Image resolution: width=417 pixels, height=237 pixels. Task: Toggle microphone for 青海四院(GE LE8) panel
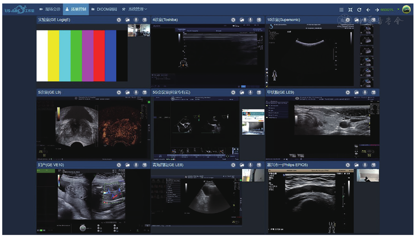click(x=250, y=165)
